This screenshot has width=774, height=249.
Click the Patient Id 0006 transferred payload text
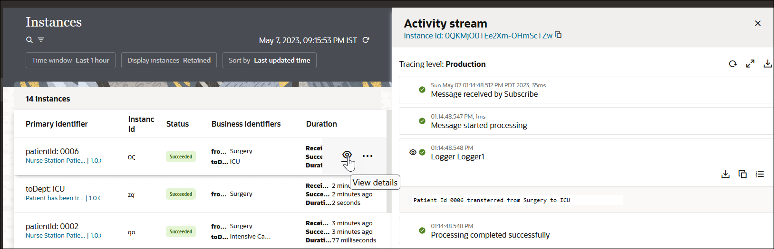(492, 200)
